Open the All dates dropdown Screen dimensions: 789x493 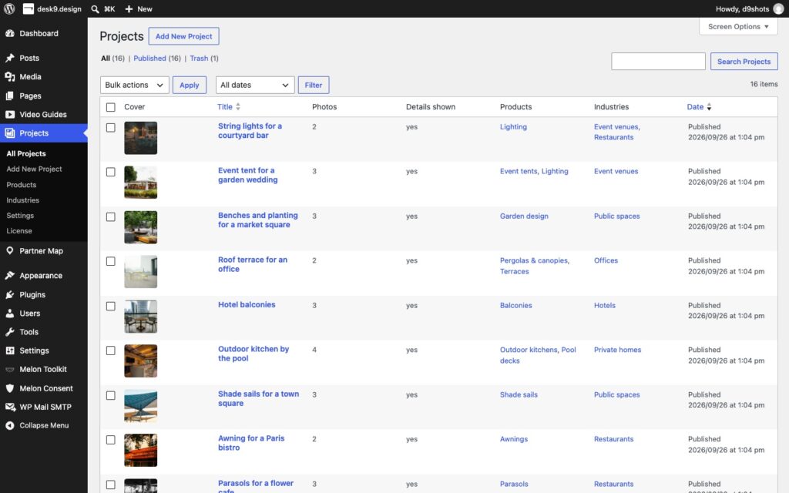pos(254,85)
